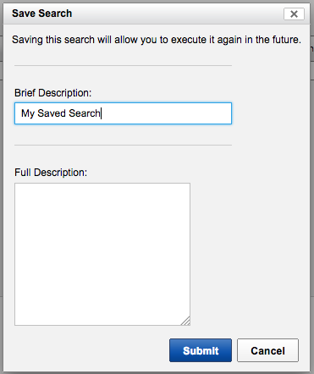Grab the textarea resize grip icon

tap(185, 321)
